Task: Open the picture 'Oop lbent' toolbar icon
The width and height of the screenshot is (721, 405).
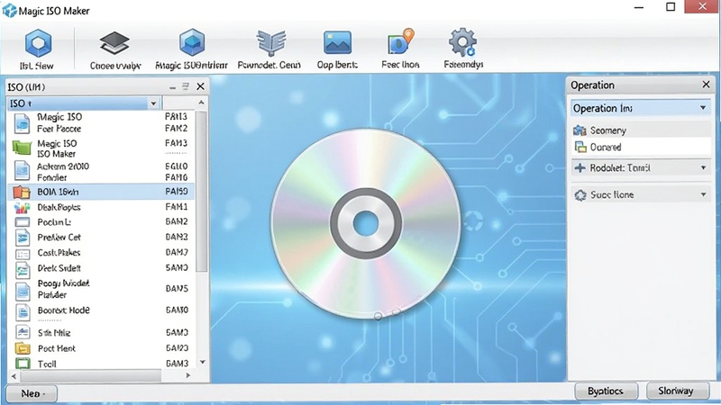Action: coord(337,42)
